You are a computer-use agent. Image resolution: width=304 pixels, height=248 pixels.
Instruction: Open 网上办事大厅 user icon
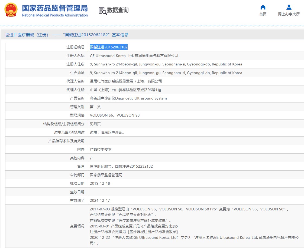point(289,7)
